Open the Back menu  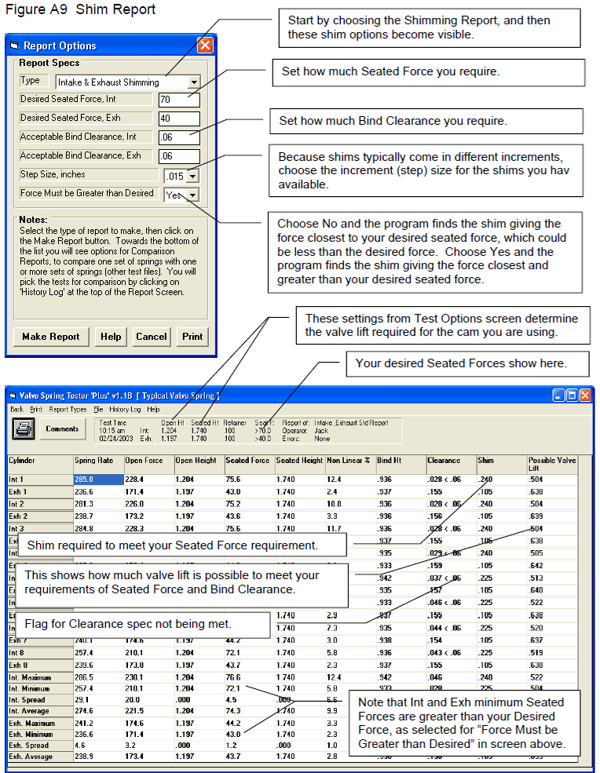(x=16, y=409)
